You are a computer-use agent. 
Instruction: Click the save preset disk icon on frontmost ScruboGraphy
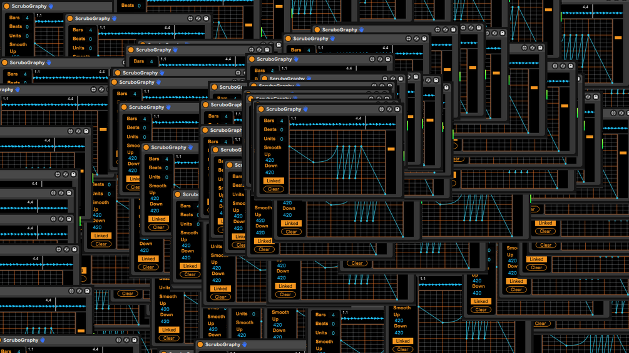[397, 109]
